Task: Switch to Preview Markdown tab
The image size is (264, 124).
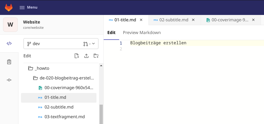Action: (142, 33)
